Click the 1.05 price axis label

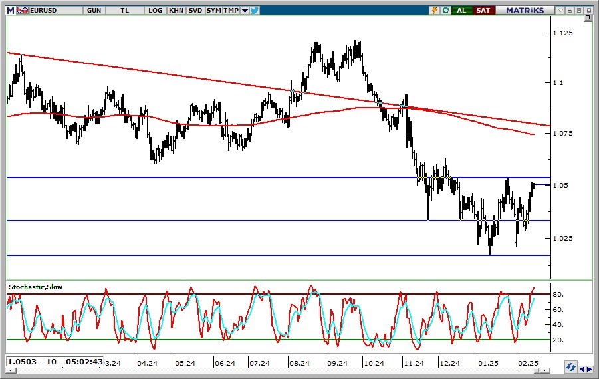pyautogui.click(x=561, y=186)
